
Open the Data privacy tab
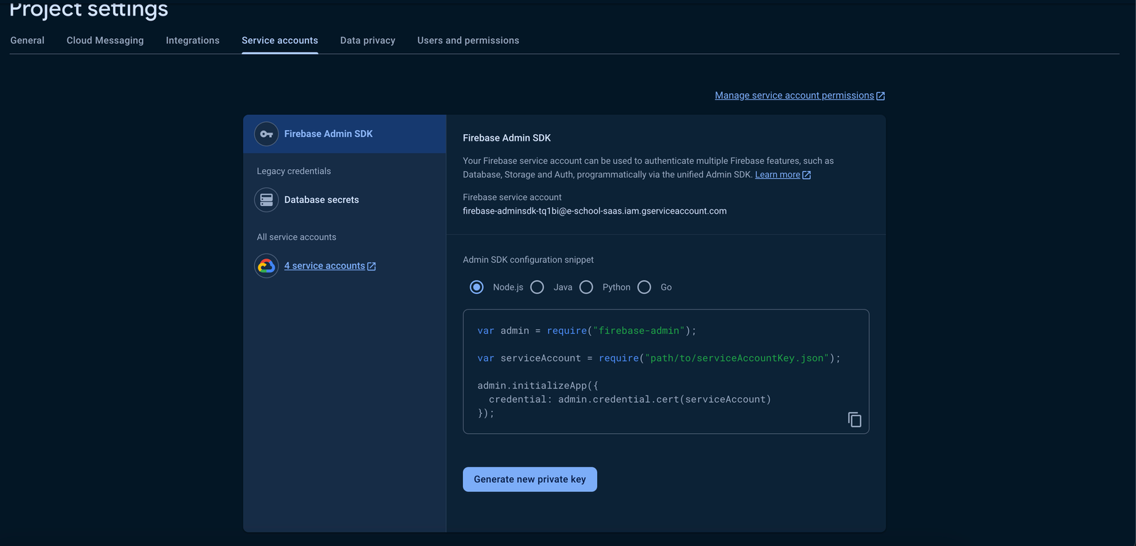[x=367, y=40]
